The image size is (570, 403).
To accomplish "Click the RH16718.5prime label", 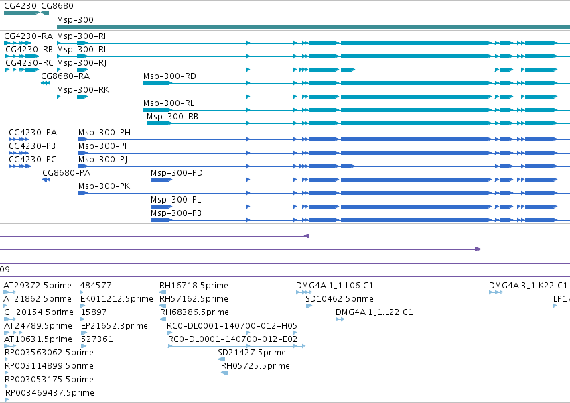I will [194, 286].
